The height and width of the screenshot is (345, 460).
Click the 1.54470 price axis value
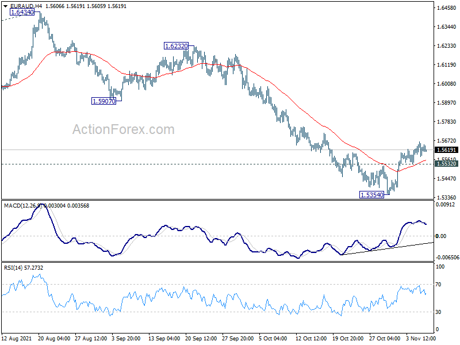(x=447, y=179)
